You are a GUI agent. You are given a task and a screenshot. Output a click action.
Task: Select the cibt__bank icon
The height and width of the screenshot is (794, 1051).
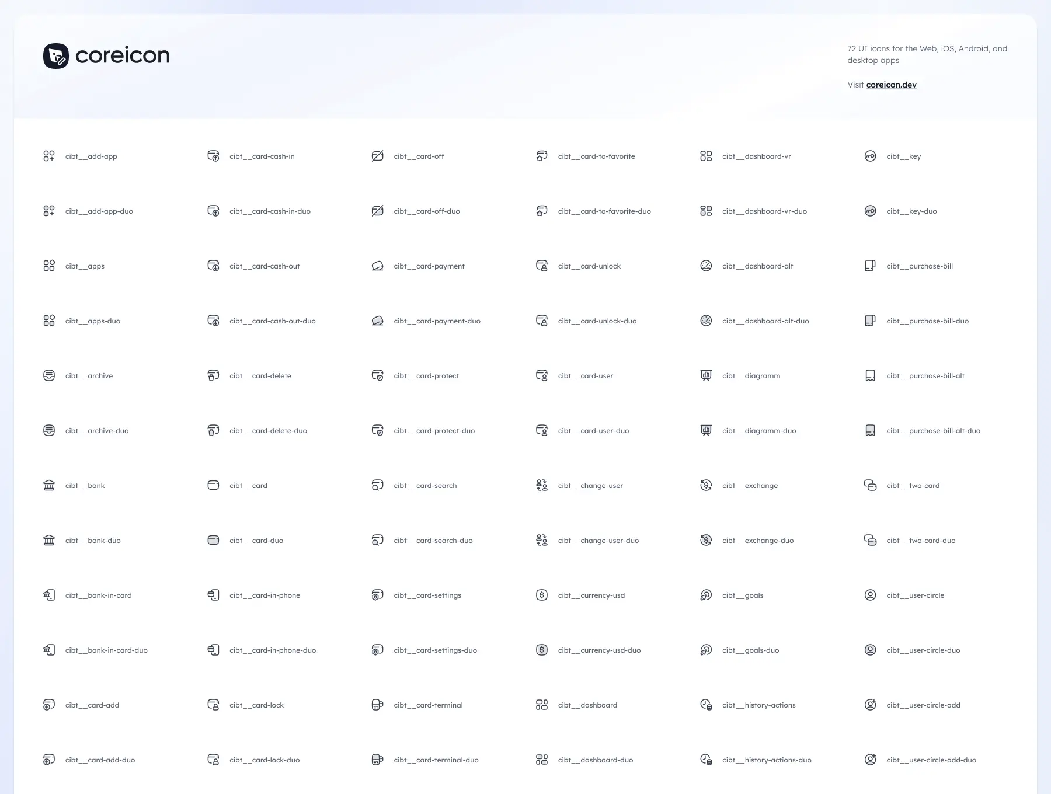click(x=49, y=485)
